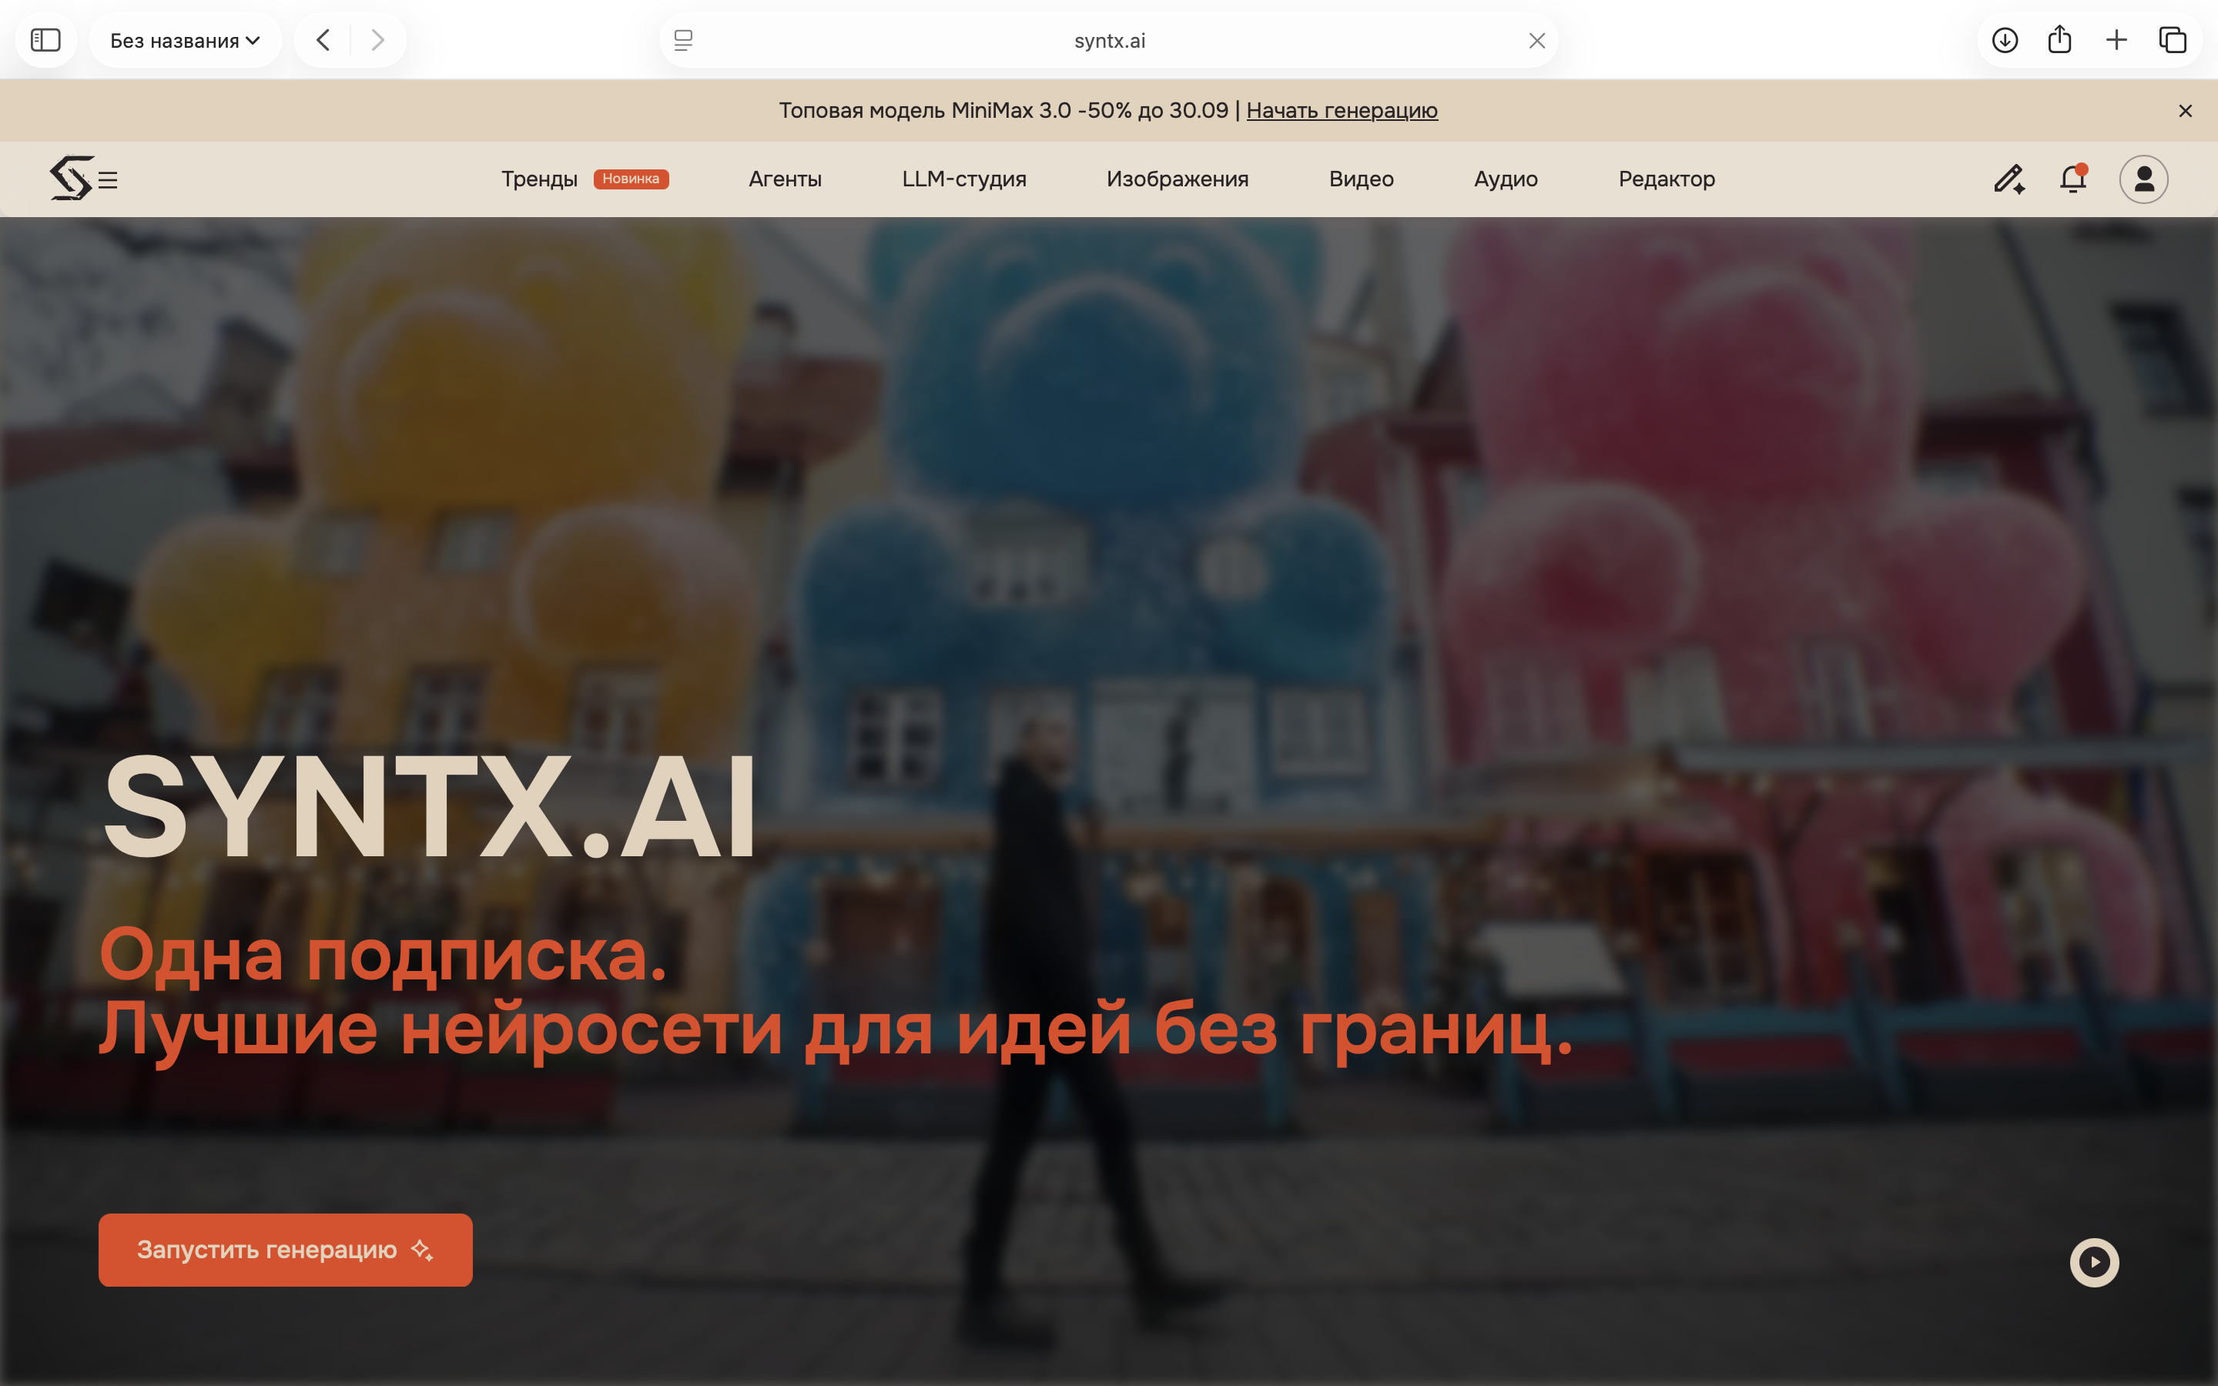Dismiss the MiniMax promo banner

[x=2185, y=111]
